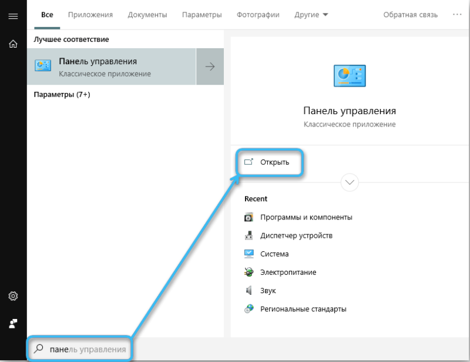
Task: Expand result details with the right arrow
Action: click(210, 67)
